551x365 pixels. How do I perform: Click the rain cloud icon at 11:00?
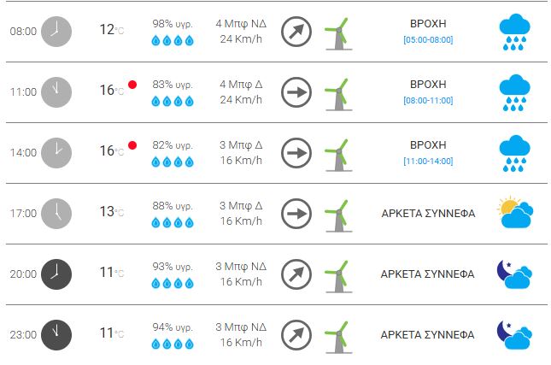pyautogui.click(x=515, y=92)
